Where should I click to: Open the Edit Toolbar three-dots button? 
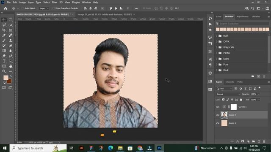click(11, 71)
